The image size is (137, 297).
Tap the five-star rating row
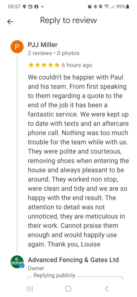44,65
